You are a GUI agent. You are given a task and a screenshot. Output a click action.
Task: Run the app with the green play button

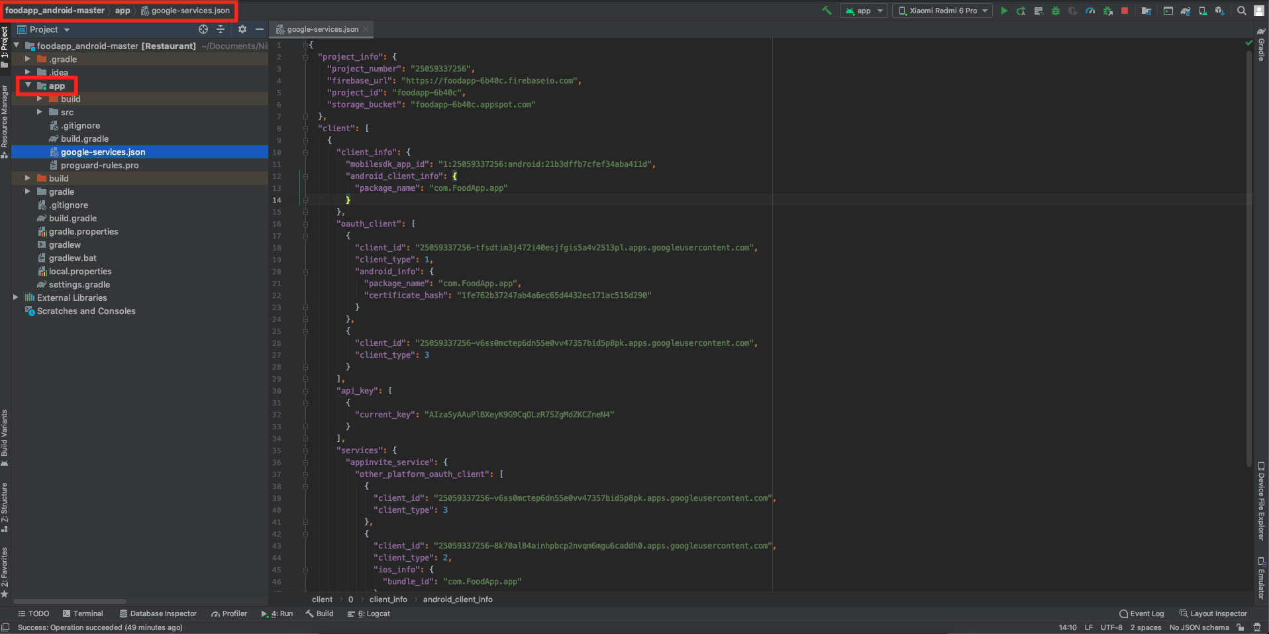(x=1004, y=11)
